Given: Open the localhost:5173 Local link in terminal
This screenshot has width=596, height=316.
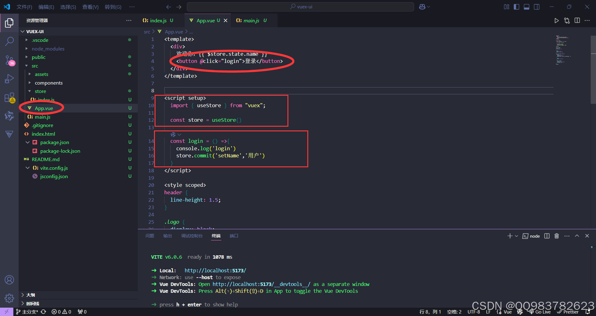Looking at the screenshot, I should (215, 270).
